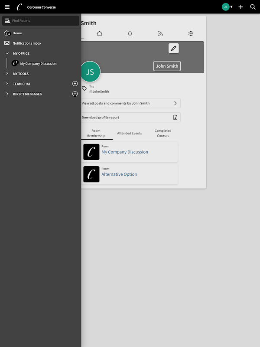Click the My Company Discussion room thumbnail
Image resolution: width=260 pixels, height=347 pixels.
[91, 152]
